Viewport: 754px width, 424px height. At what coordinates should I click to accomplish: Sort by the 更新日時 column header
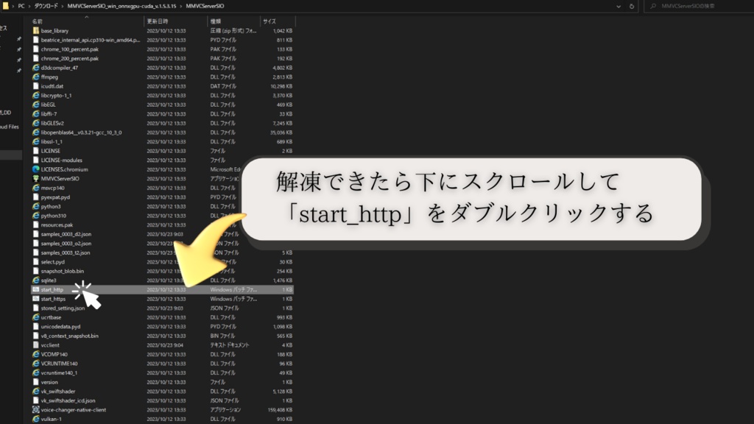(x=158, y=21)
